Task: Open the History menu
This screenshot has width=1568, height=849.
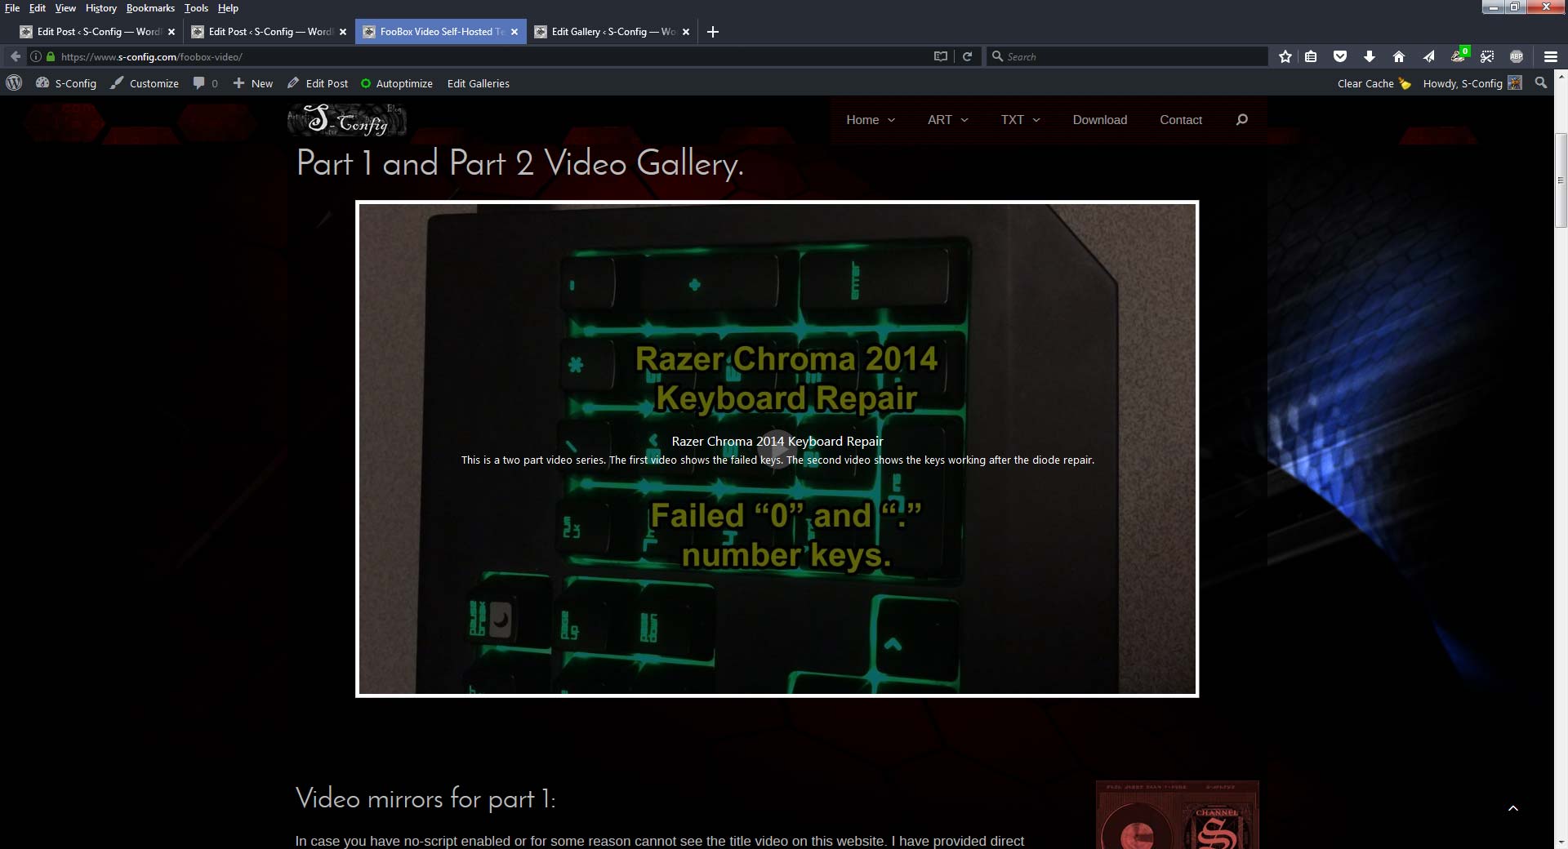Action: 101,8
